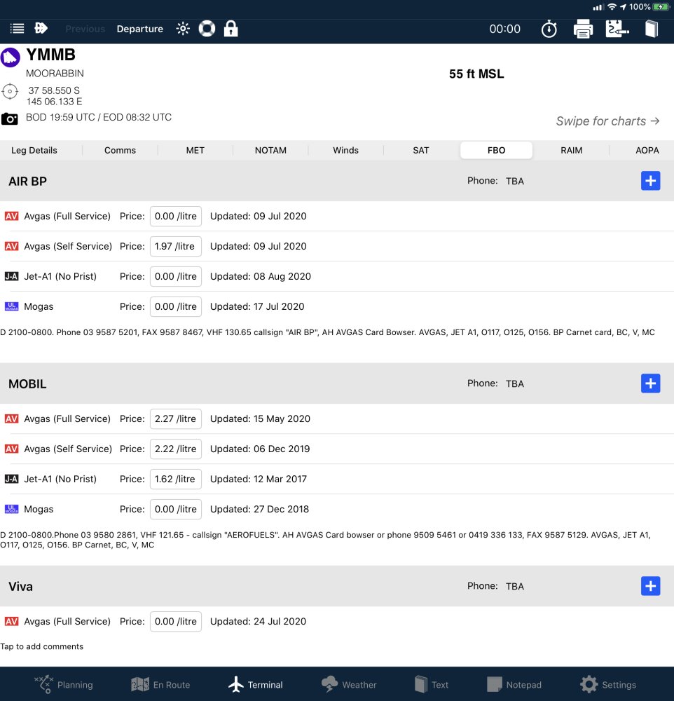
Task: Tap the lifebuoy help icon
Action: click(207, 29)
